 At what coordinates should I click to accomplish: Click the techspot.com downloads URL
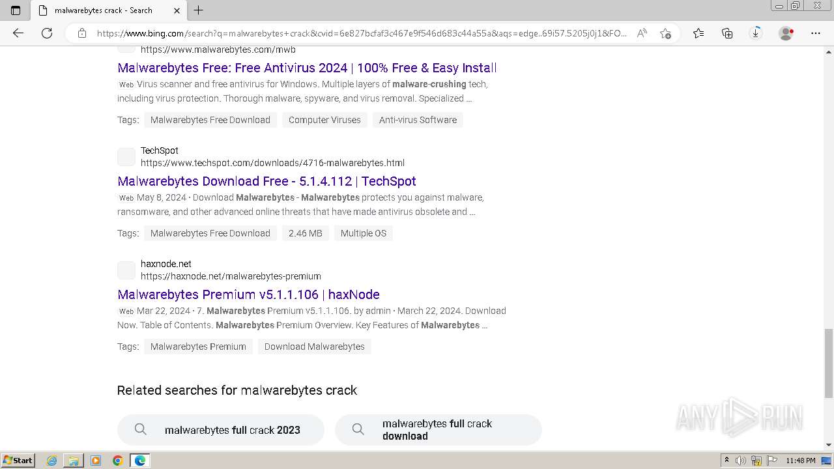point(272,163)
